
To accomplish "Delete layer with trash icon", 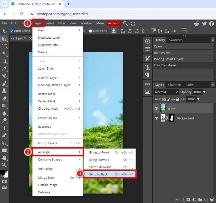I will click(x=212, y=200).
